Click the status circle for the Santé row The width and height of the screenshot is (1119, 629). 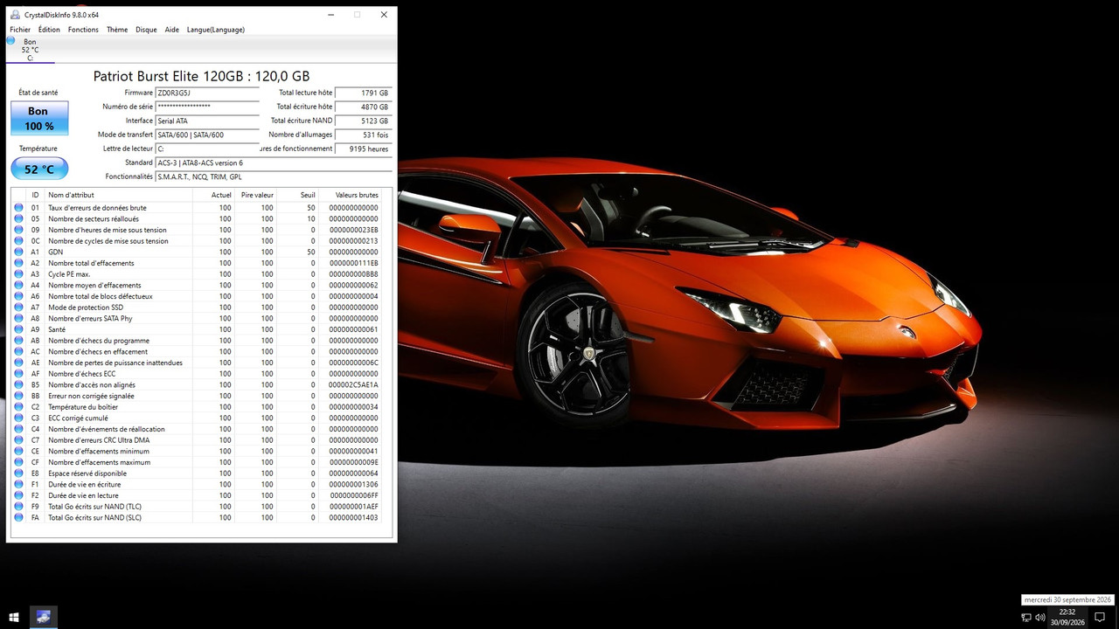(x=18, y=329)
